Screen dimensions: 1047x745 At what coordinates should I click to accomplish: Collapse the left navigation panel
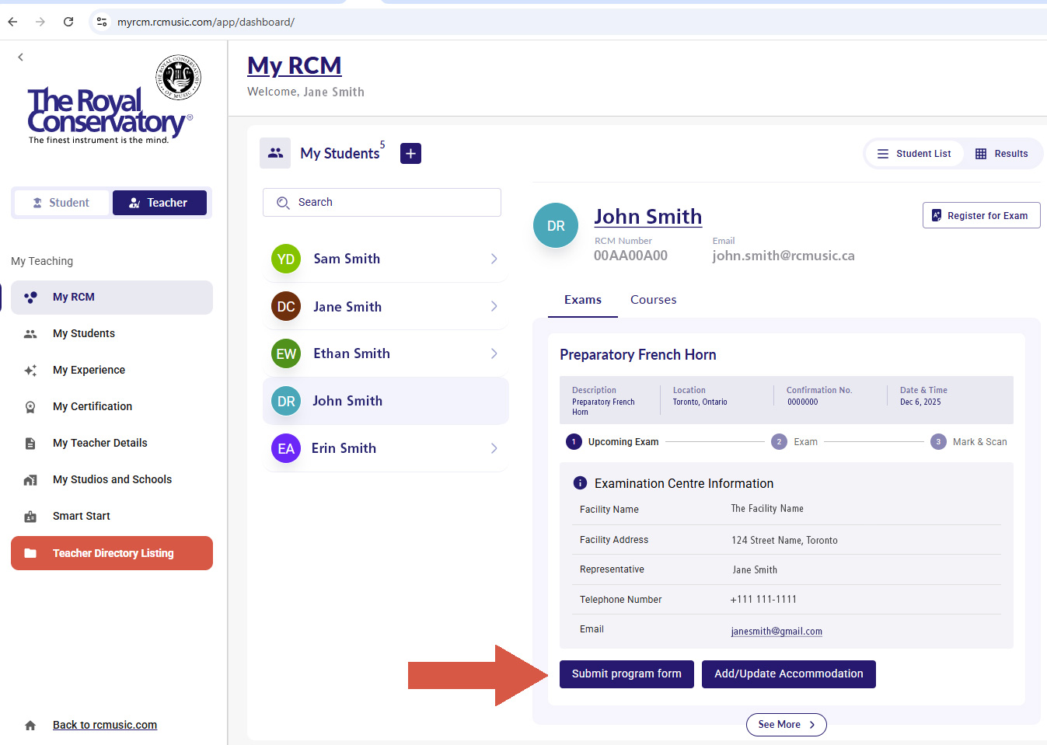tap(19, 57)
